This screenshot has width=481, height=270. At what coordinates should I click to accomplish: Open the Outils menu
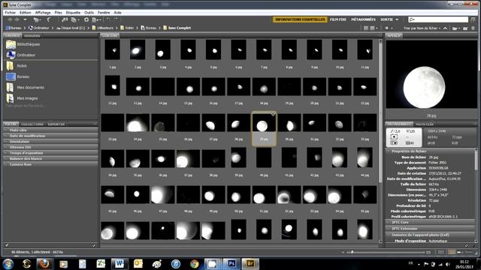[x=89, y=13]
